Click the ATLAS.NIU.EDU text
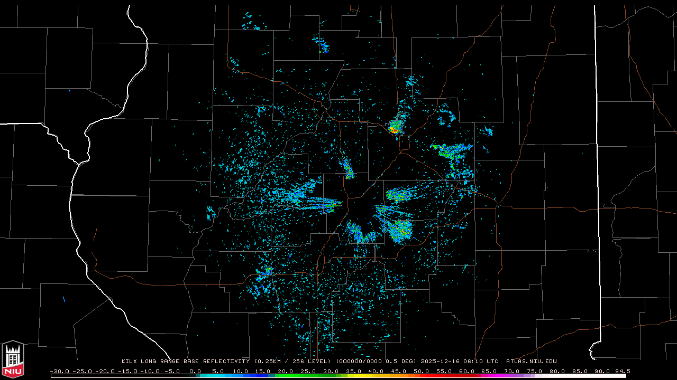The height and width of the screenshot is (380, 677). [532, 361]
